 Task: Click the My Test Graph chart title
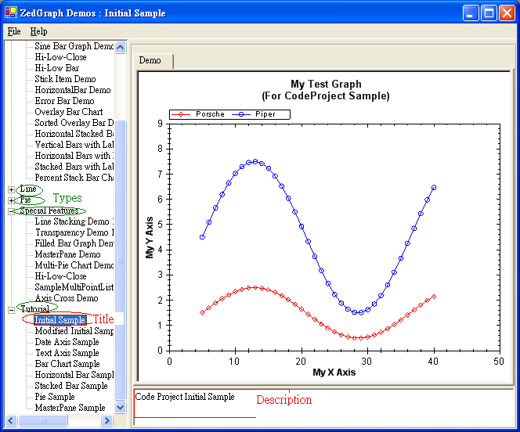coord(326,90)
